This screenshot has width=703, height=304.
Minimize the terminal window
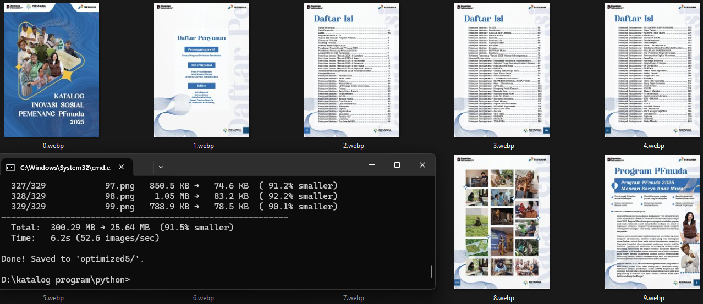point(372,165)
